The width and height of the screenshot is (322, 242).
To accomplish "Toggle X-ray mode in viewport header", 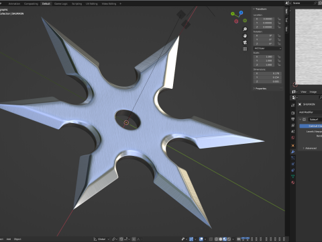I will point(211,239).
